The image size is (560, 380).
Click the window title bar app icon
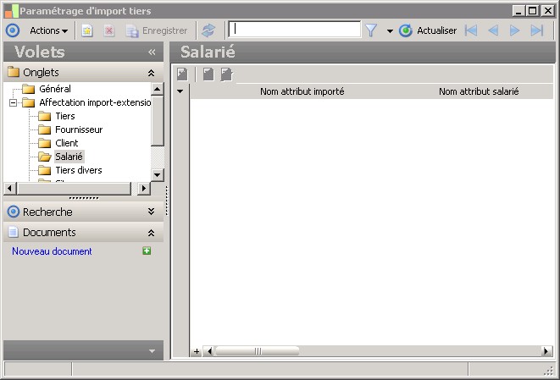[11, 11]
